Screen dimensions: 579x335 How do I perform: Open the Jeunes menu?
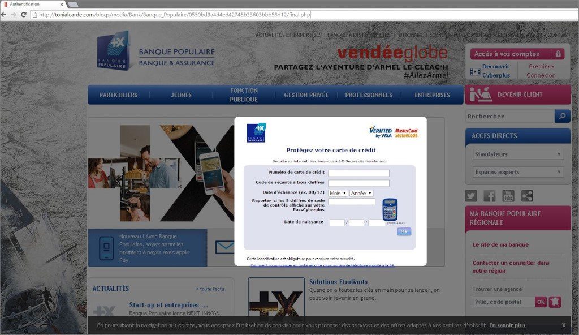[181, 95]
